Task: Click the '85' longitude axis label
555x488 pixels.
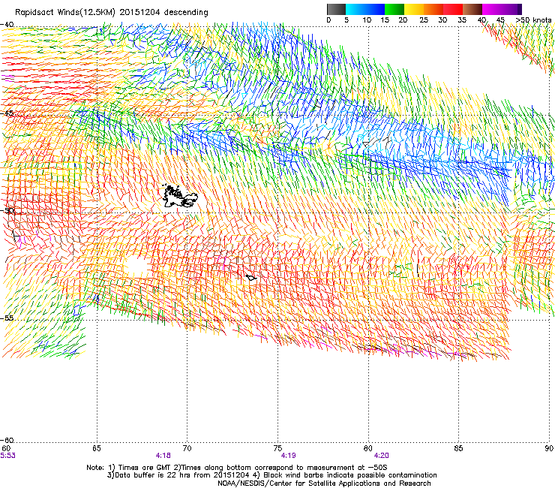Action: click(458, 448)
